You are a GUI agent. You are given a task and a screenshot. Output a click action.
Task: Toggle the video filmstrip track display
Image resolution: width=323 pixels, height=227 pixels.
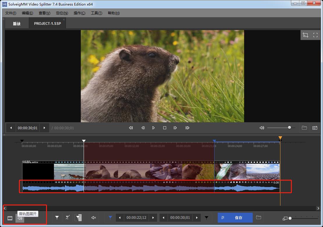(x=10, y=218)
